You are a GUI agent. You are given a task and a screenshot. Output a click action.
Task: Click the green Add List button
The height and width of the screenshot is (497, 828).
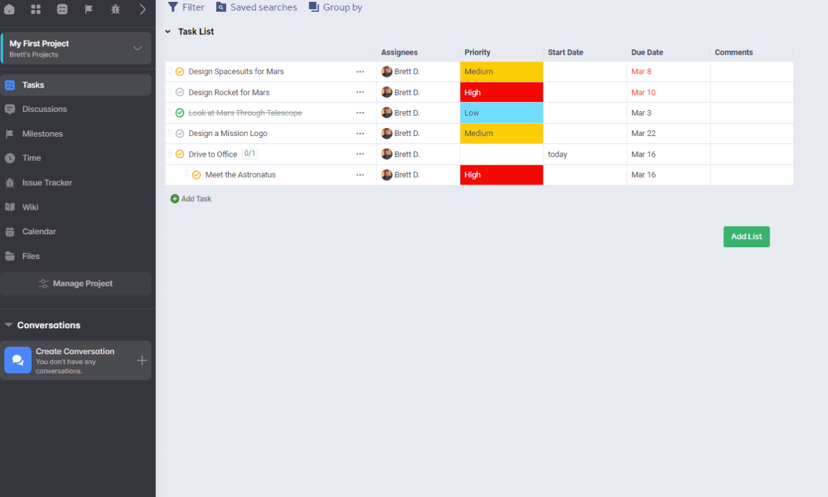pos(747,237)
